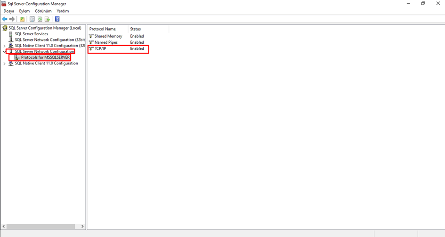Click the Up One Level folder icon
The height and width of the screenshot is (237, 445).
[x=22, y=19]
